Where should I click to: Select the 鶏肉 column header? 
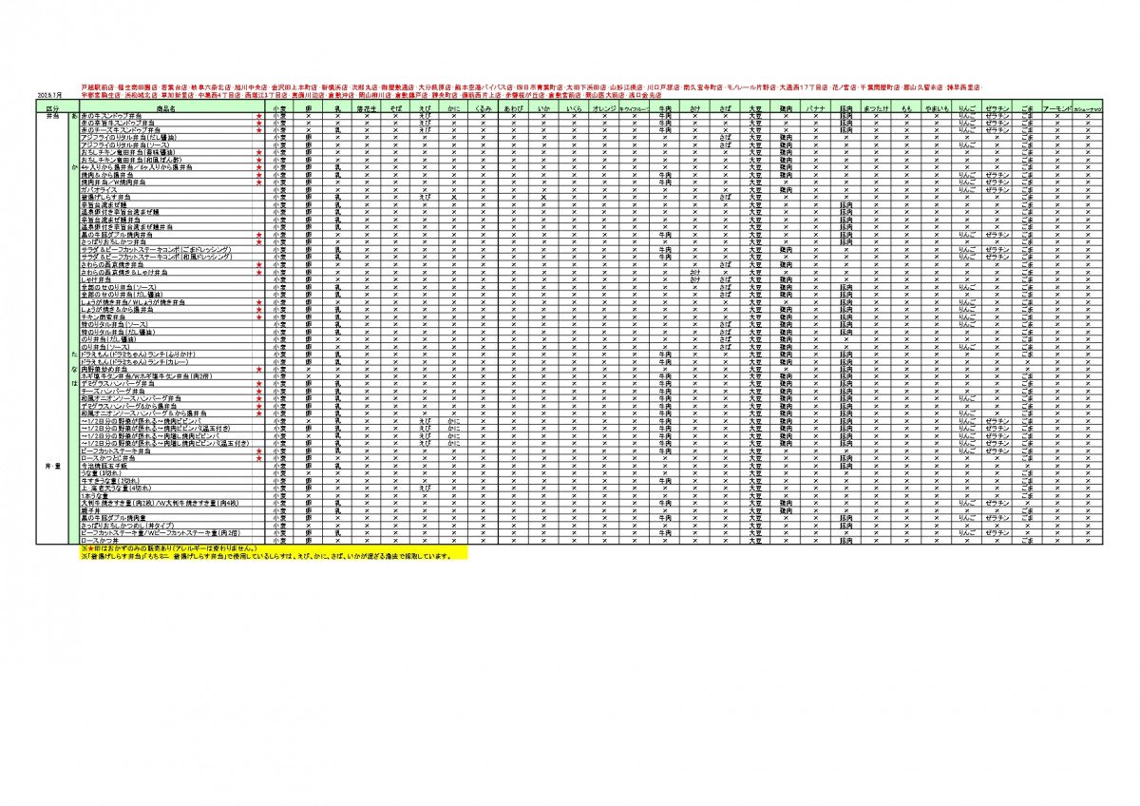[786, 109]
